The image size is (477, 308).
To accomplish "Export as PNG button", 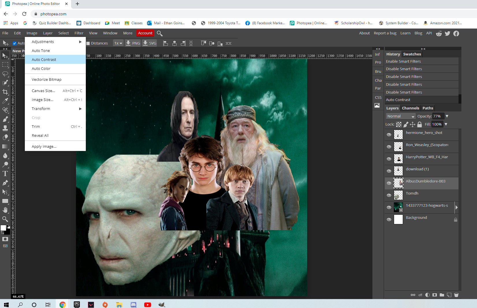I will tap(133, 43).
